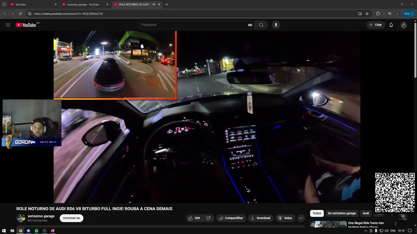Screen dimensions: 417x234
Task: Select the Todos filter chip
Action: (317, 213)
